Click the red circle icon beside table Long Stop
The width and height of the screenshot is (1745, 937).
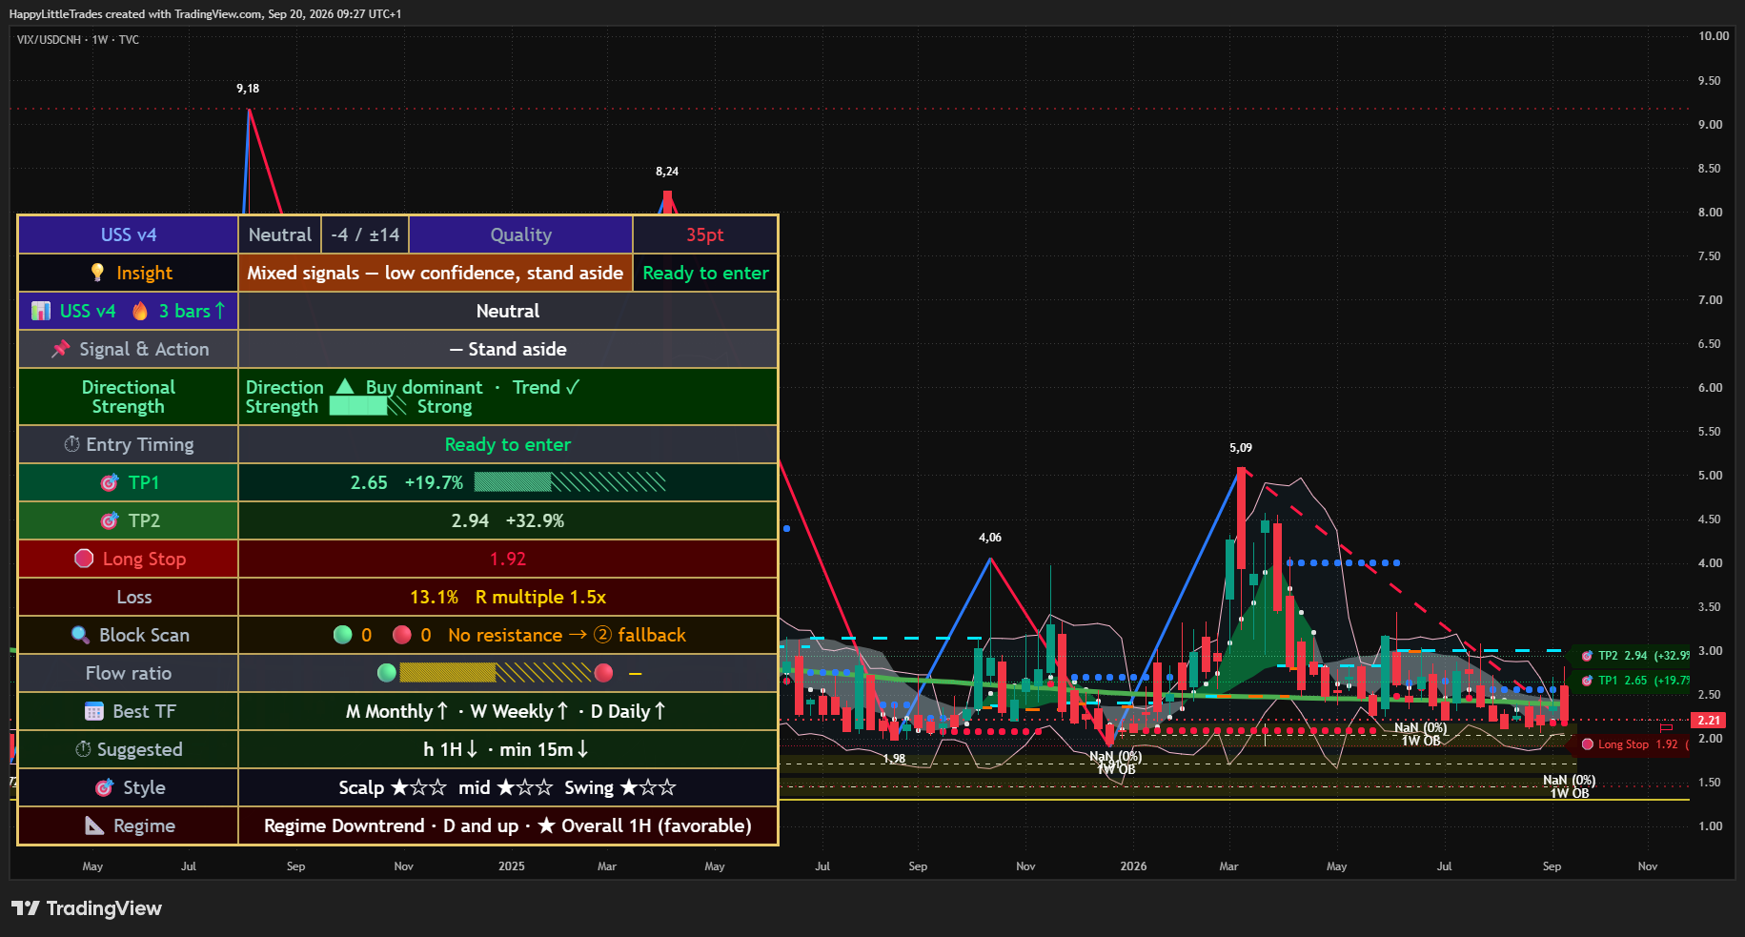coord(84,559)
